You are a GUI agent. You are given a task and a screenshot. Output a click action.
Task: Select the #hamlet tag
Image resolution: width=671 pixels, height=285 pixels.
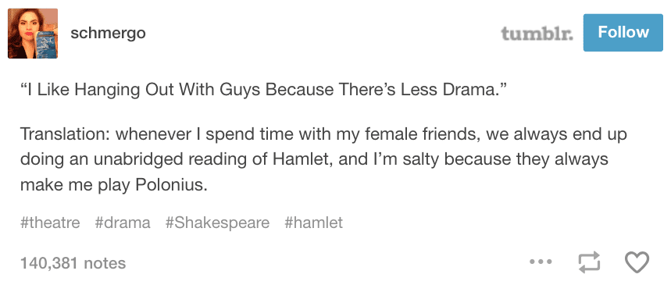tap(314, 223)
